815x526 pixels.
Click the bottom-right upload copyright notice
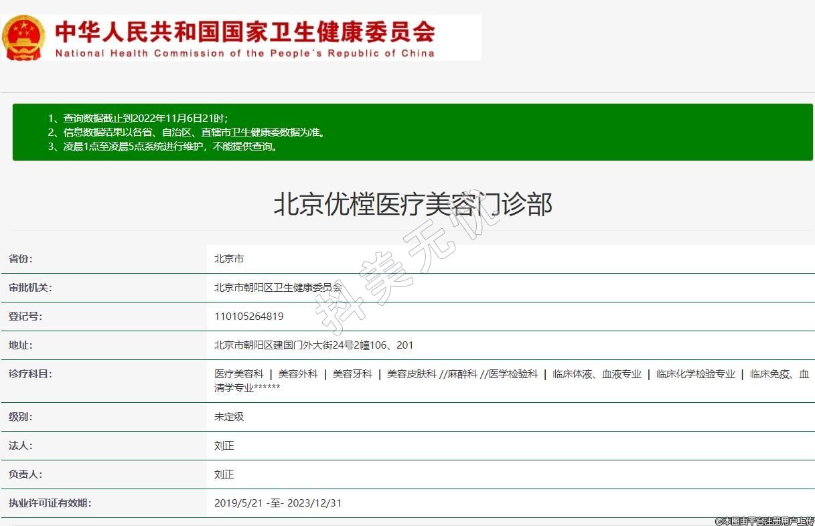click(764, 521)
